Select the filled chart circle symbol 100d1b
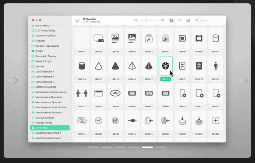This screenshot has height=163, width=255. click(115, 121)
